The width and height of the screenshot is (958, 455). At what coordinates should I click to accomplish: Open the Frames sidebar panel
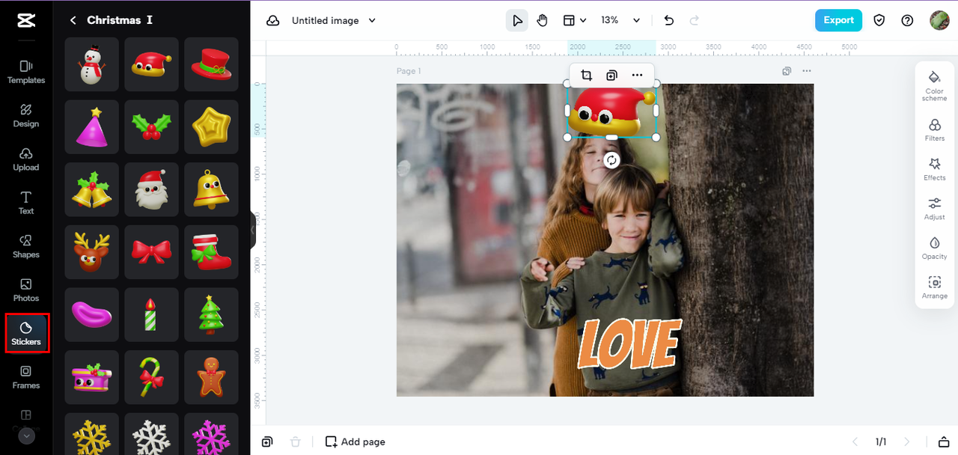coord(26,377)
